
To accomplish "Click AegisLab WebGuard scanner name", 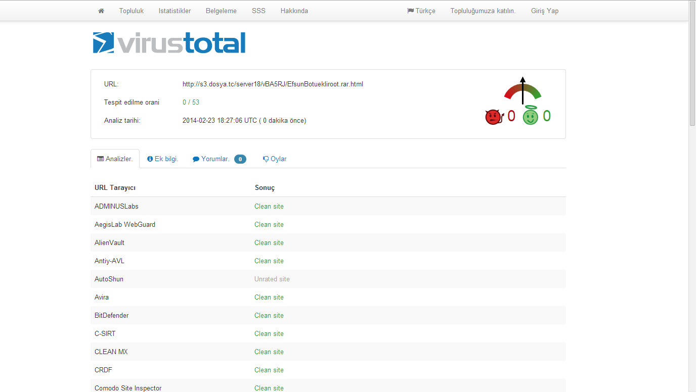I will (125, 224).
